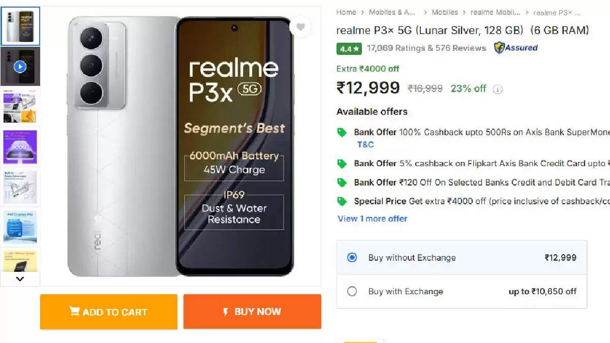Click the ADD TO CART button

click(x=108, y=312)
